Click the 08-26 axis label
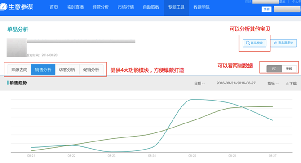 point(232,156)
